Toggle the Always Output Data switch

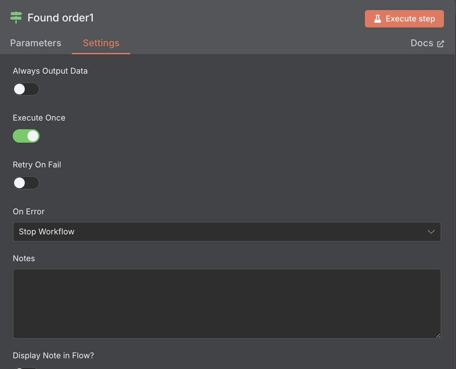pyautogui.click(x=26, y=89)
